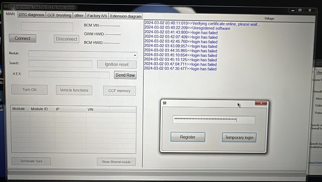Click Obtain Ethernet module button
This screenshot has width=322, height=182.
(x=116, y=162)
